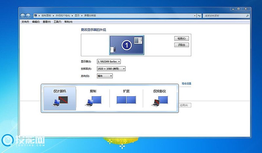262x153 pixels.
Task: Click 显示 in the address breadcrumb
Action: [77, 15]
